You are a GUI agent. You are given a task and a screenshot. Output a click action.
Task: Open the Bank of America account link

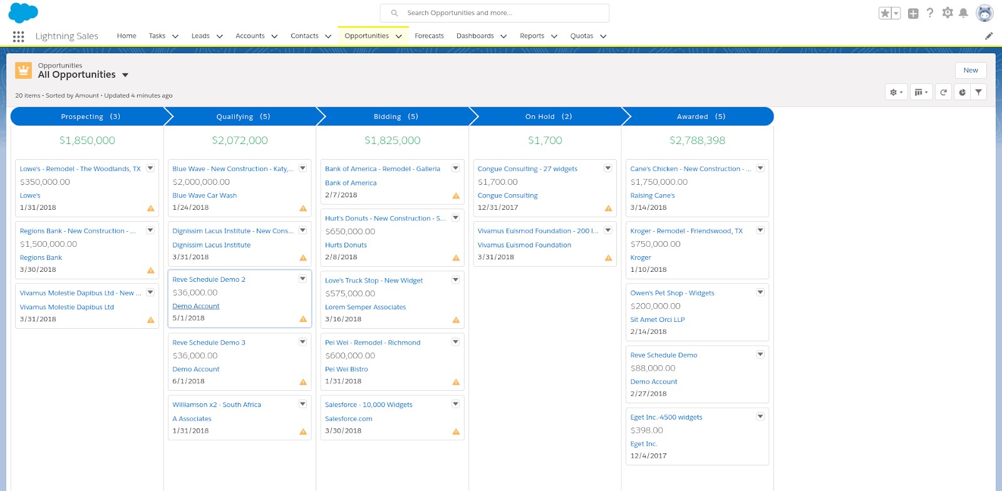click(351, 183)
